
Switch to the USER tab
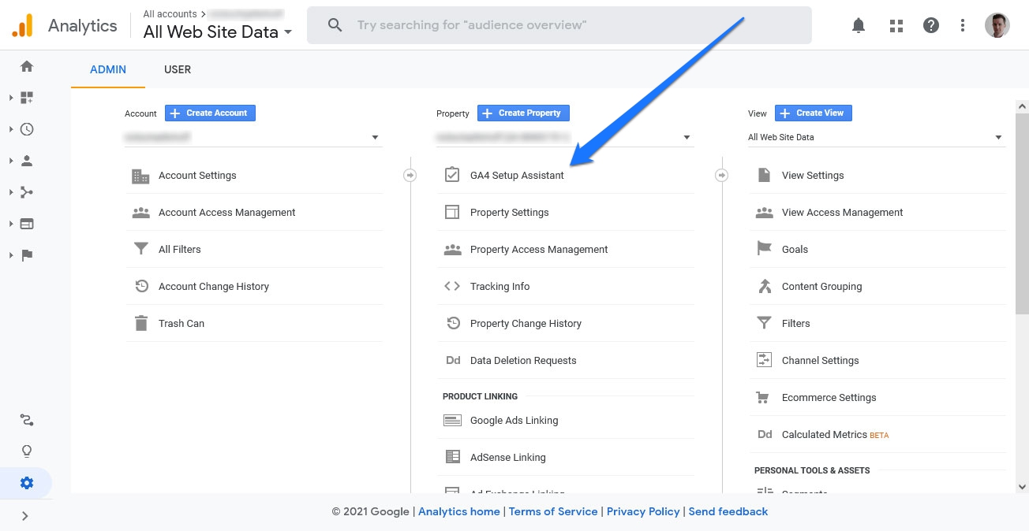(x=178, y=69)
